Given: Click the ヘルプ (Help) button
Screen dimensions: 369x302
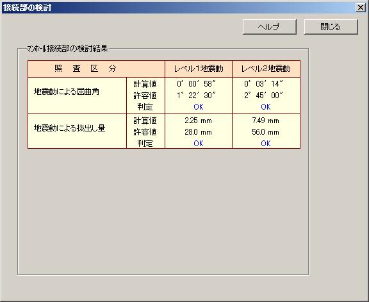Looking at the screenshot, I should click(269, 27).
